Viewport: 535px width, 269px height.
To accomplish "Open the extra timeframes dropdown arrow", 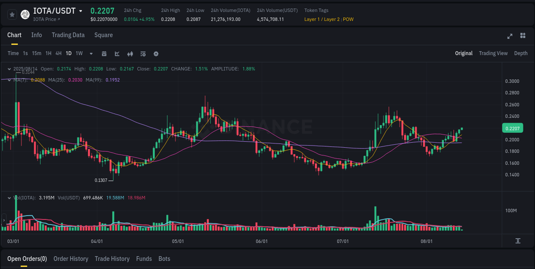I will 91,53.
